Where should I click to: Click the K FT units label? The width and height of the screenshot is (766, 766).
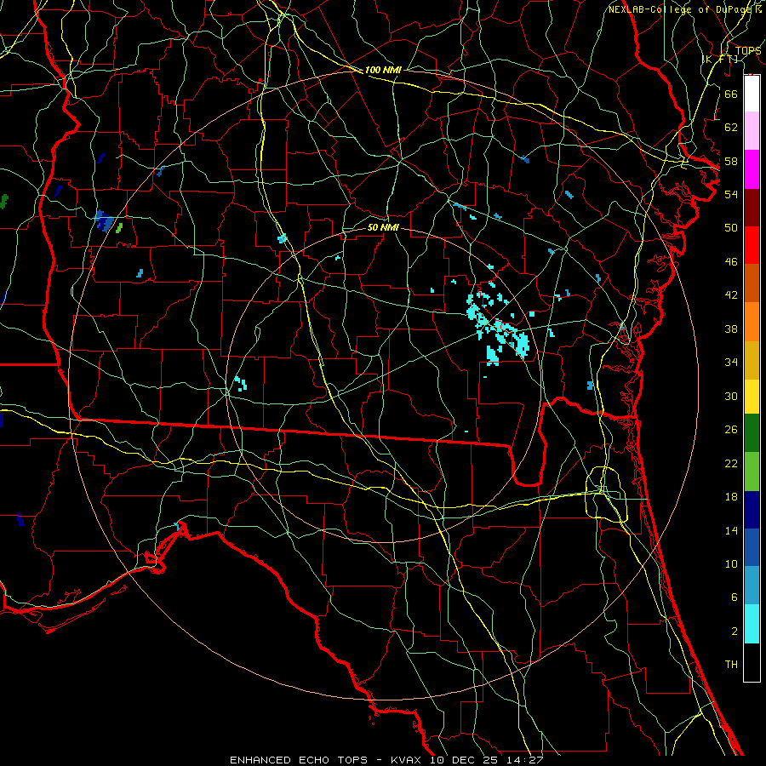point(720,60)
